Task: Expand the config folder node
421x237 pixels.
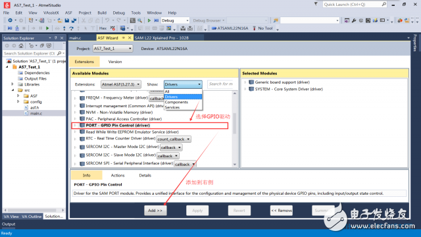Action: (x=18, y=102)
